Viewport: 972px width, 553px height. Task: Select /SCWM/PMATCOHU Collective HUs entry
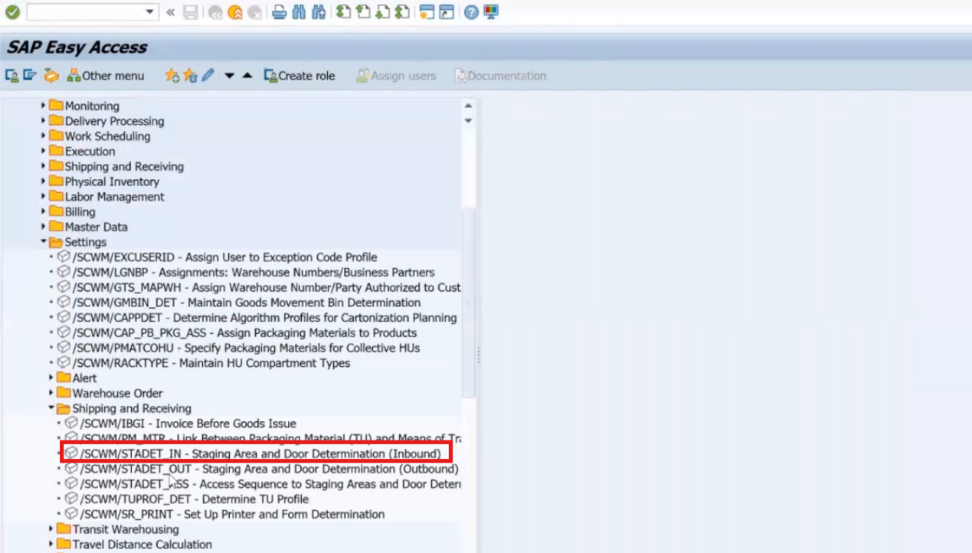click(239, 348)
